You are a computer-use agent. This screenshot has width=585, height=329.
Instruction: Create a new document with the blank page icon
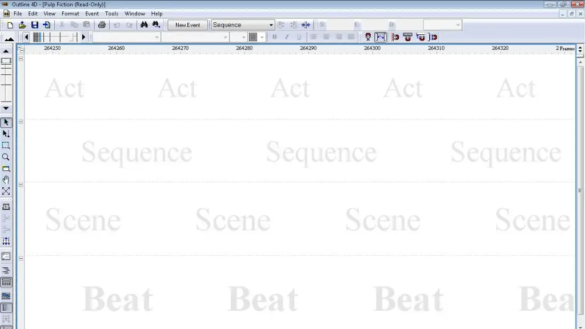point(10,25)
